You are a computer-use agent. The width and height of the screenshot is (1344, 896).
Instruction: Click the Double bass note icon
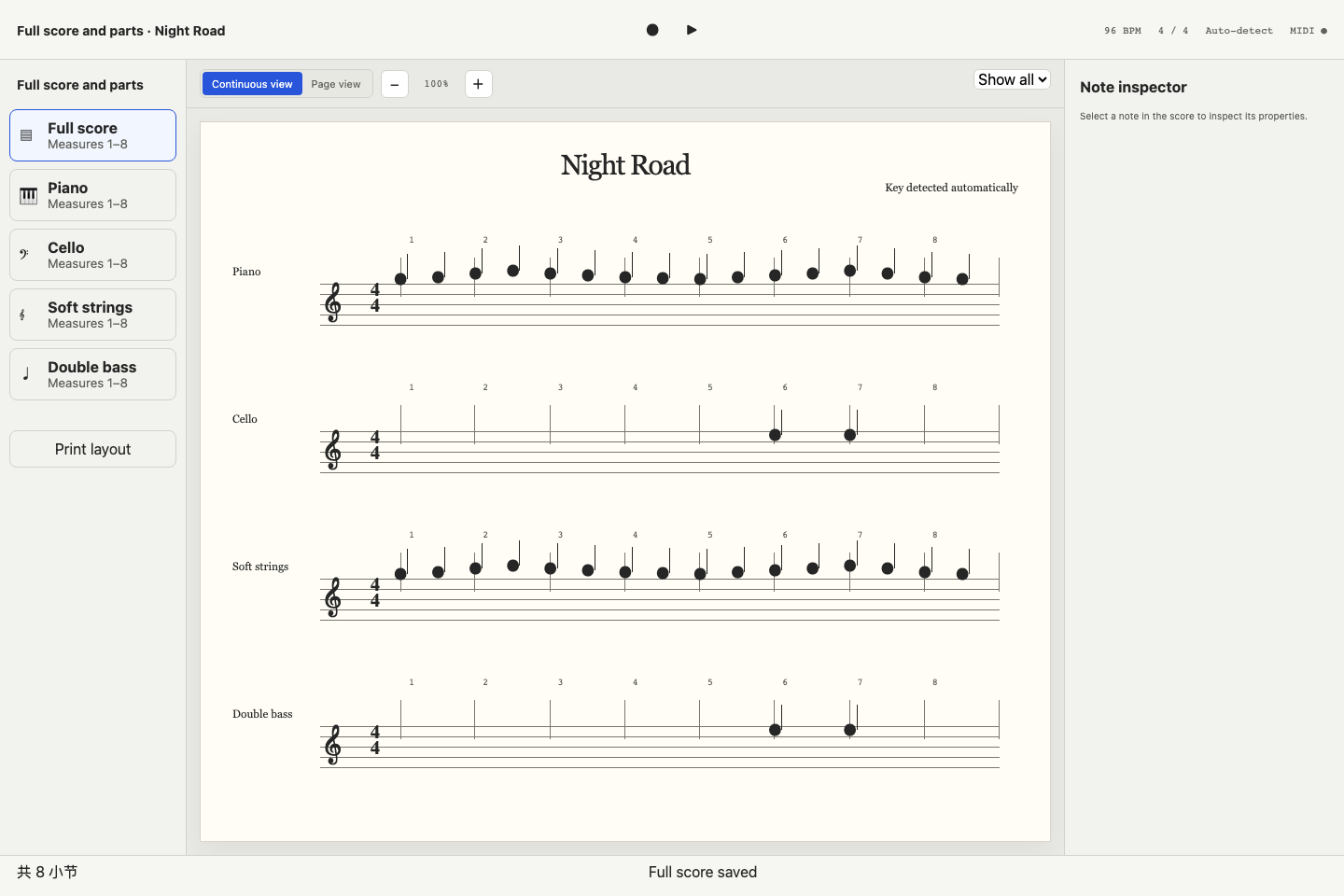(26, 374)
